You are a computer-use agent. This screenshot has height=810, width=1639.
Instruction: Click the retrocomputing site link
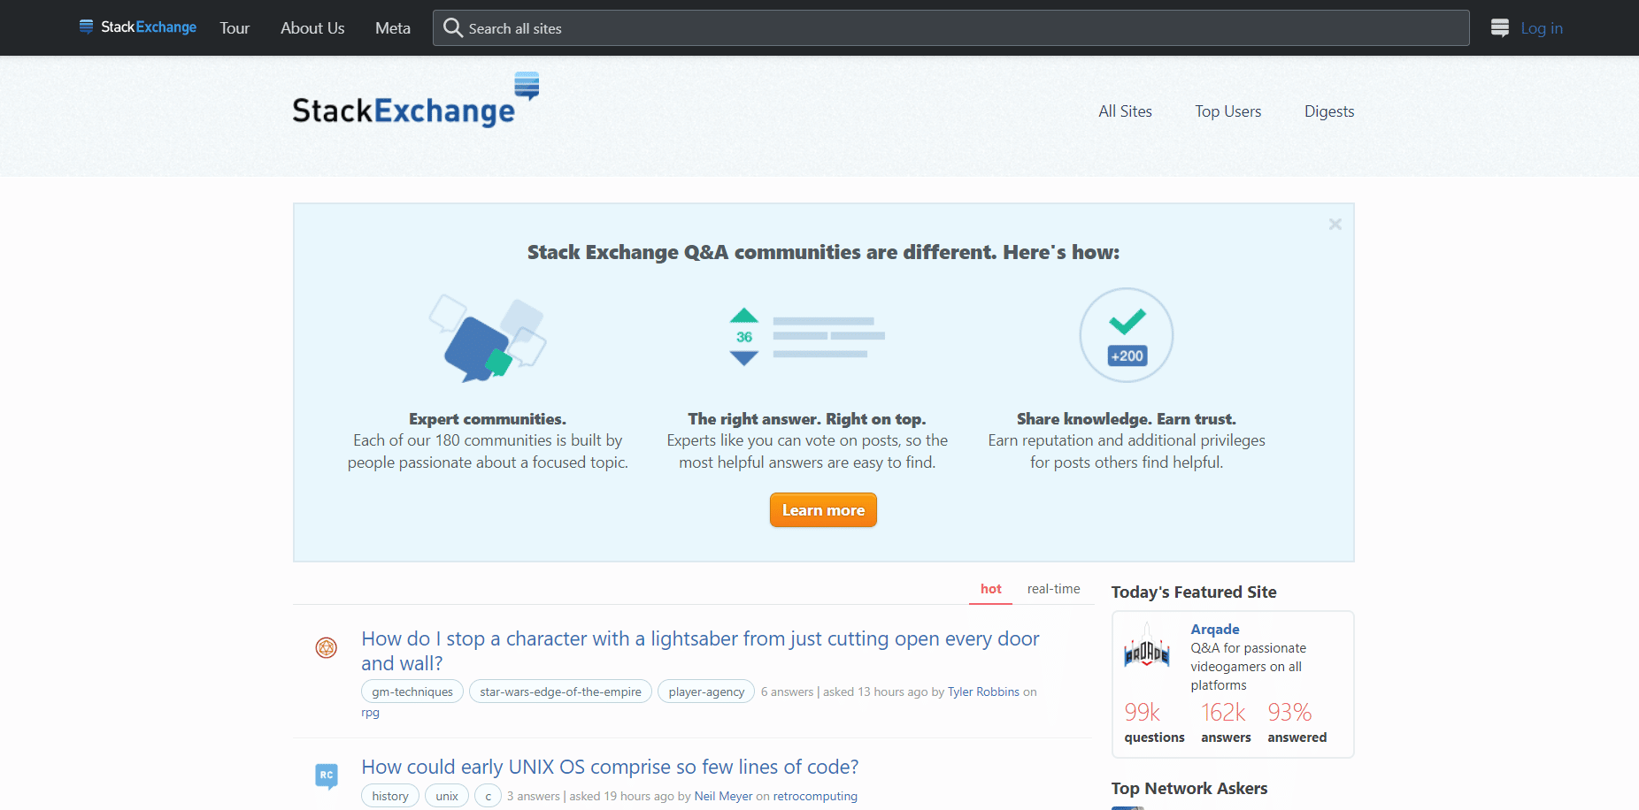815,796
